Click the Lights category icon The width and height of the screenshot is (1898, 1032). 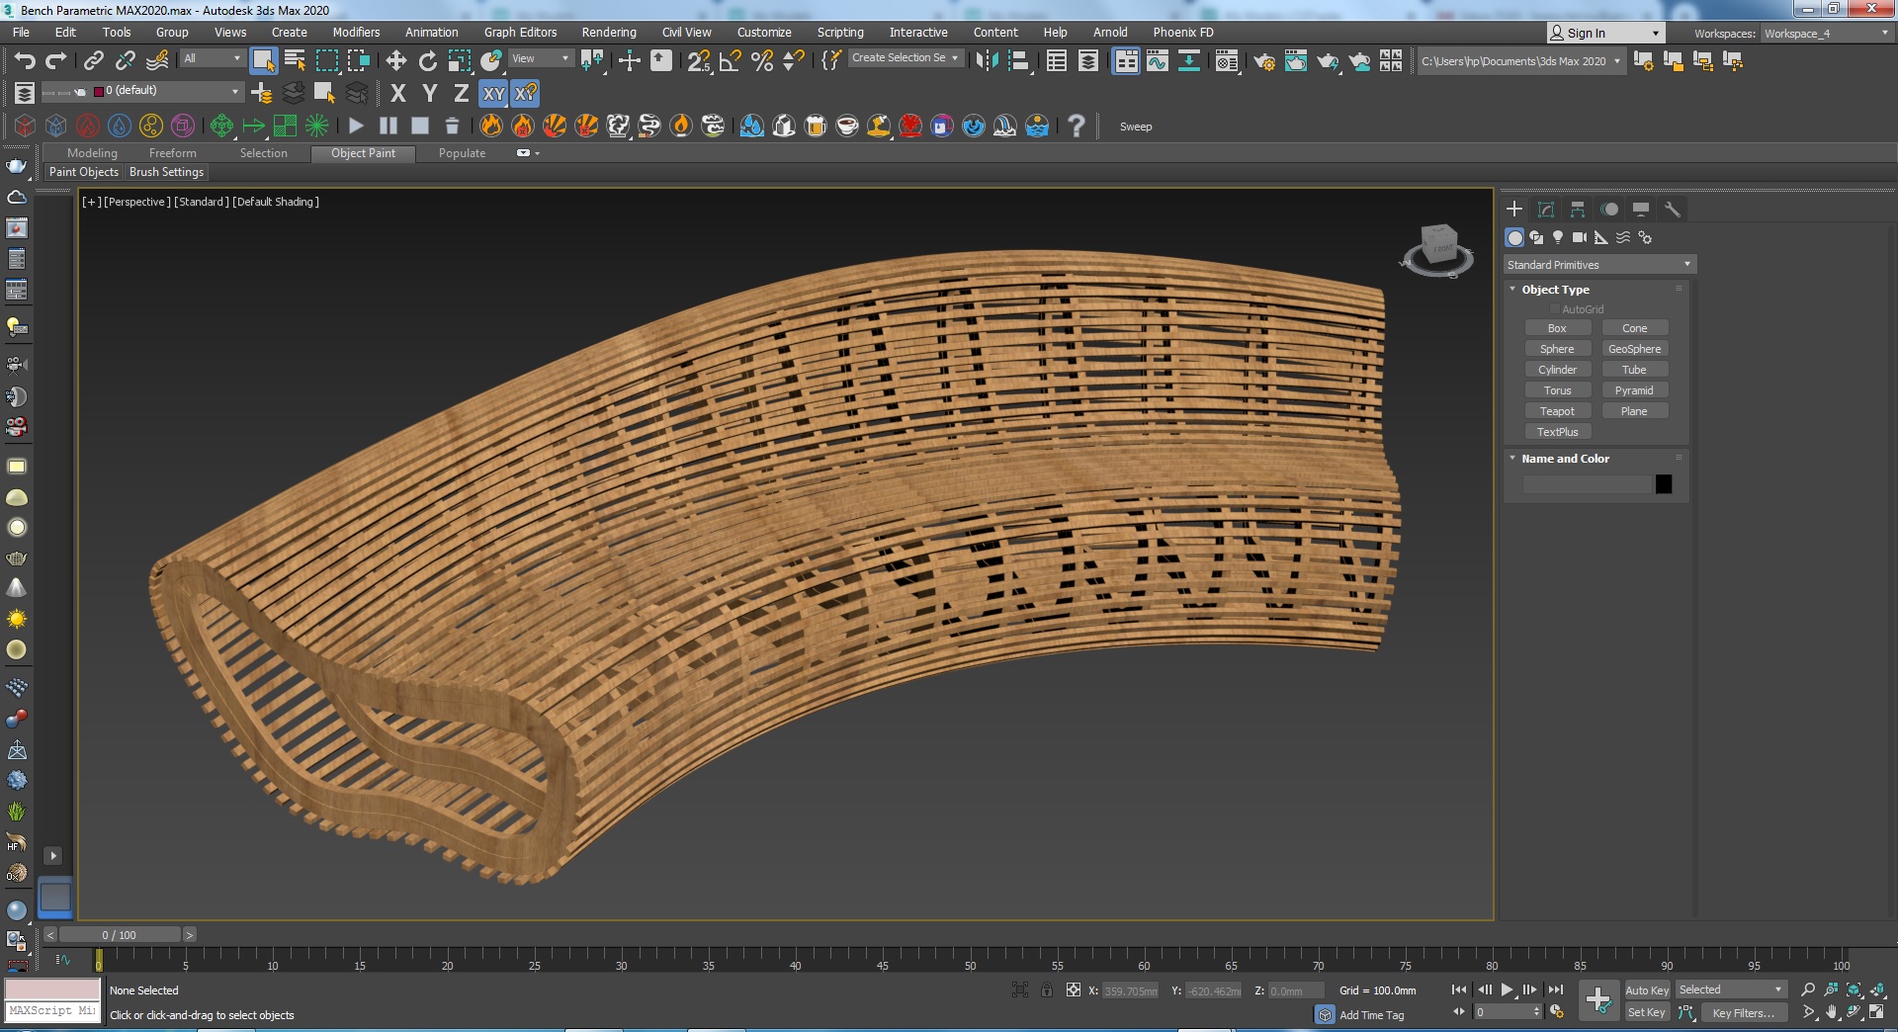click(1558, 237)
